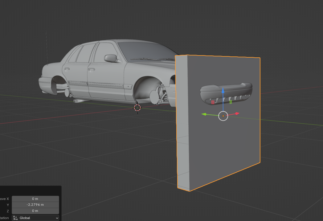Viewport: 323px width, 221px height.
Task: Click the blue Z-axis gizmo arrow
Action: (x=223, y=91)
